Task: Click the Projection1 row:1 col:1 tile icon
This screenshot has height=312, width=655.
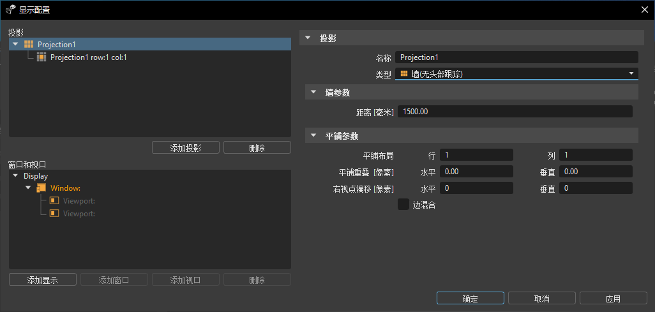Action: point(41,57)
